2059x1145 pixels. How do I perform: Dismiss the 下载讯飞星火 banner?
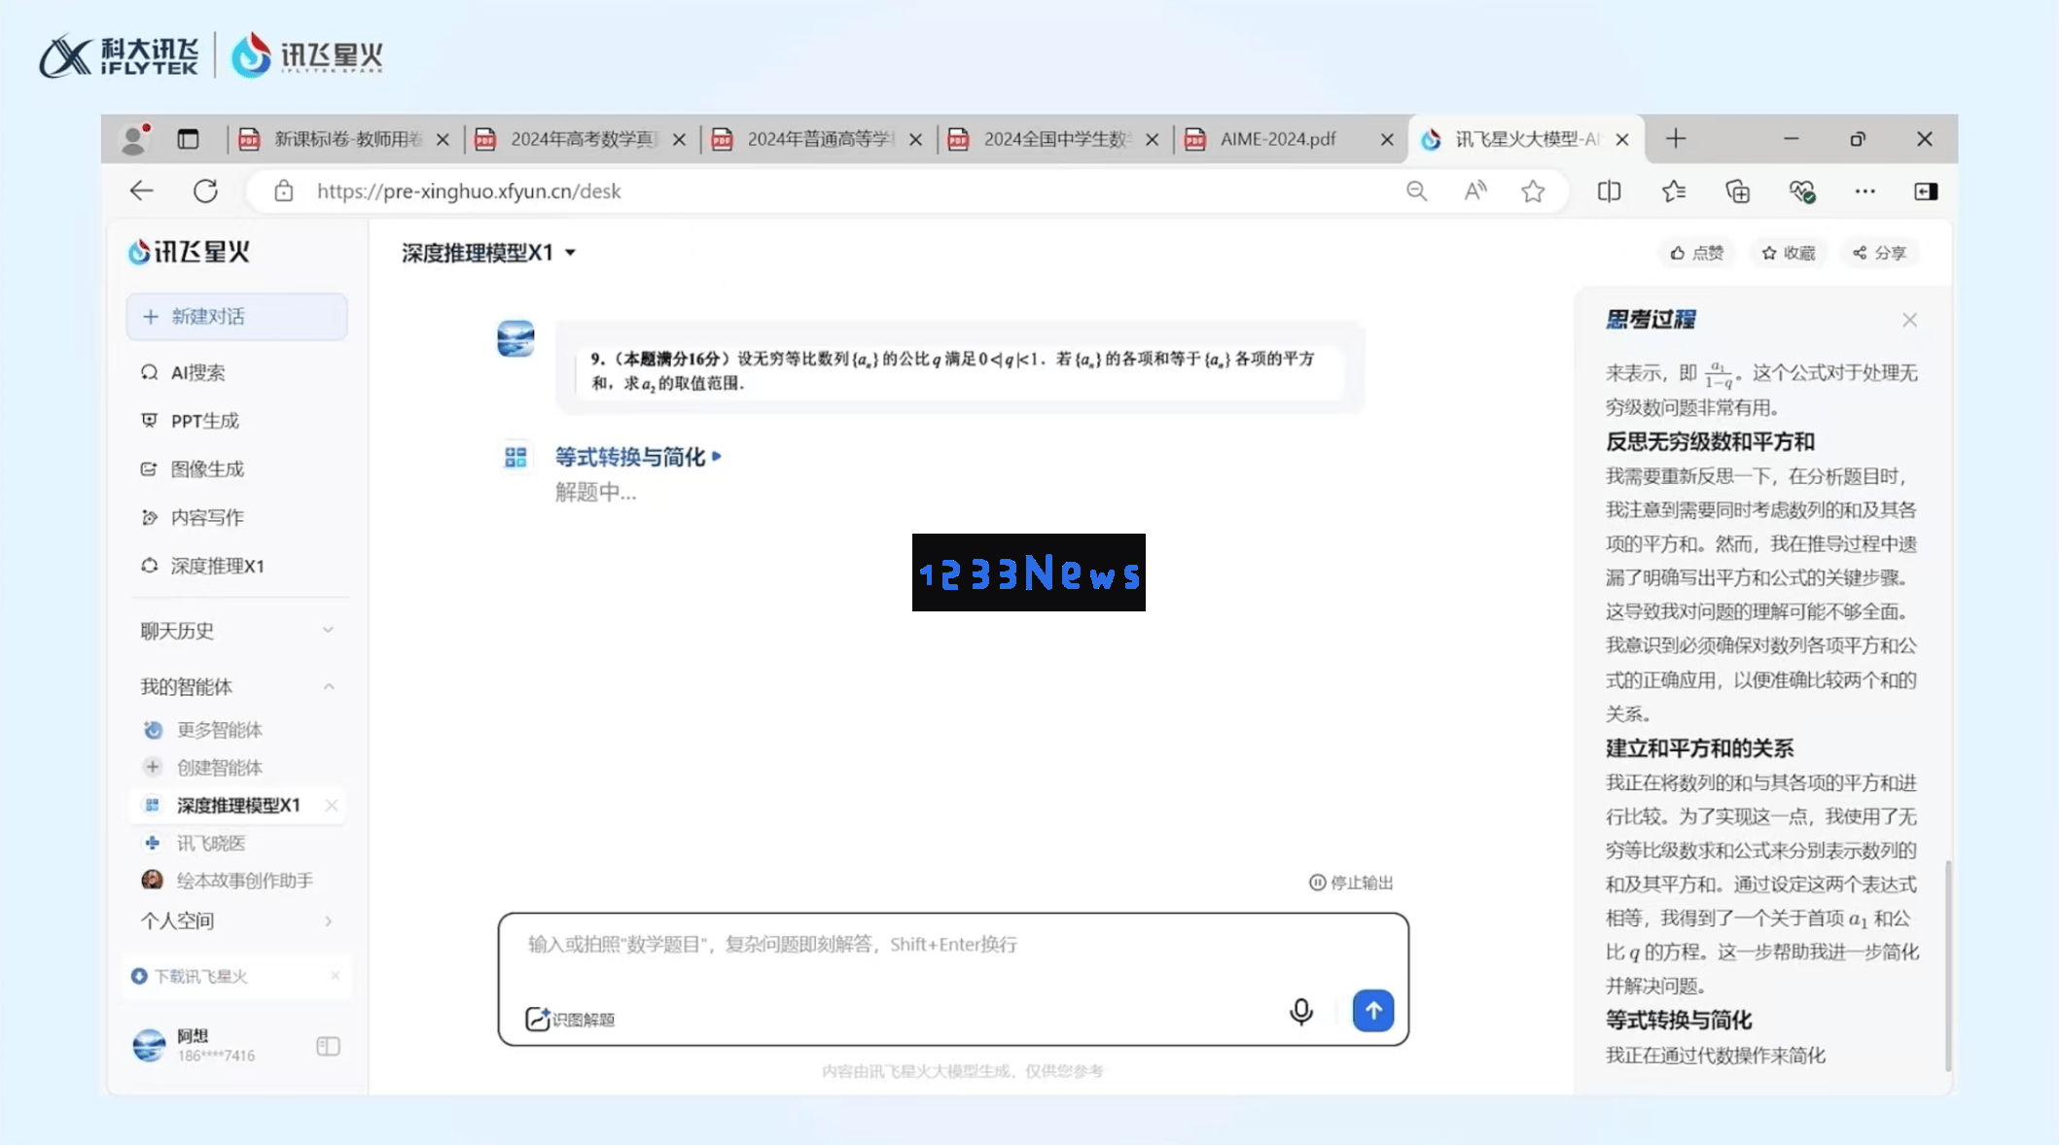pyautogui.click(x=335, y=975)
